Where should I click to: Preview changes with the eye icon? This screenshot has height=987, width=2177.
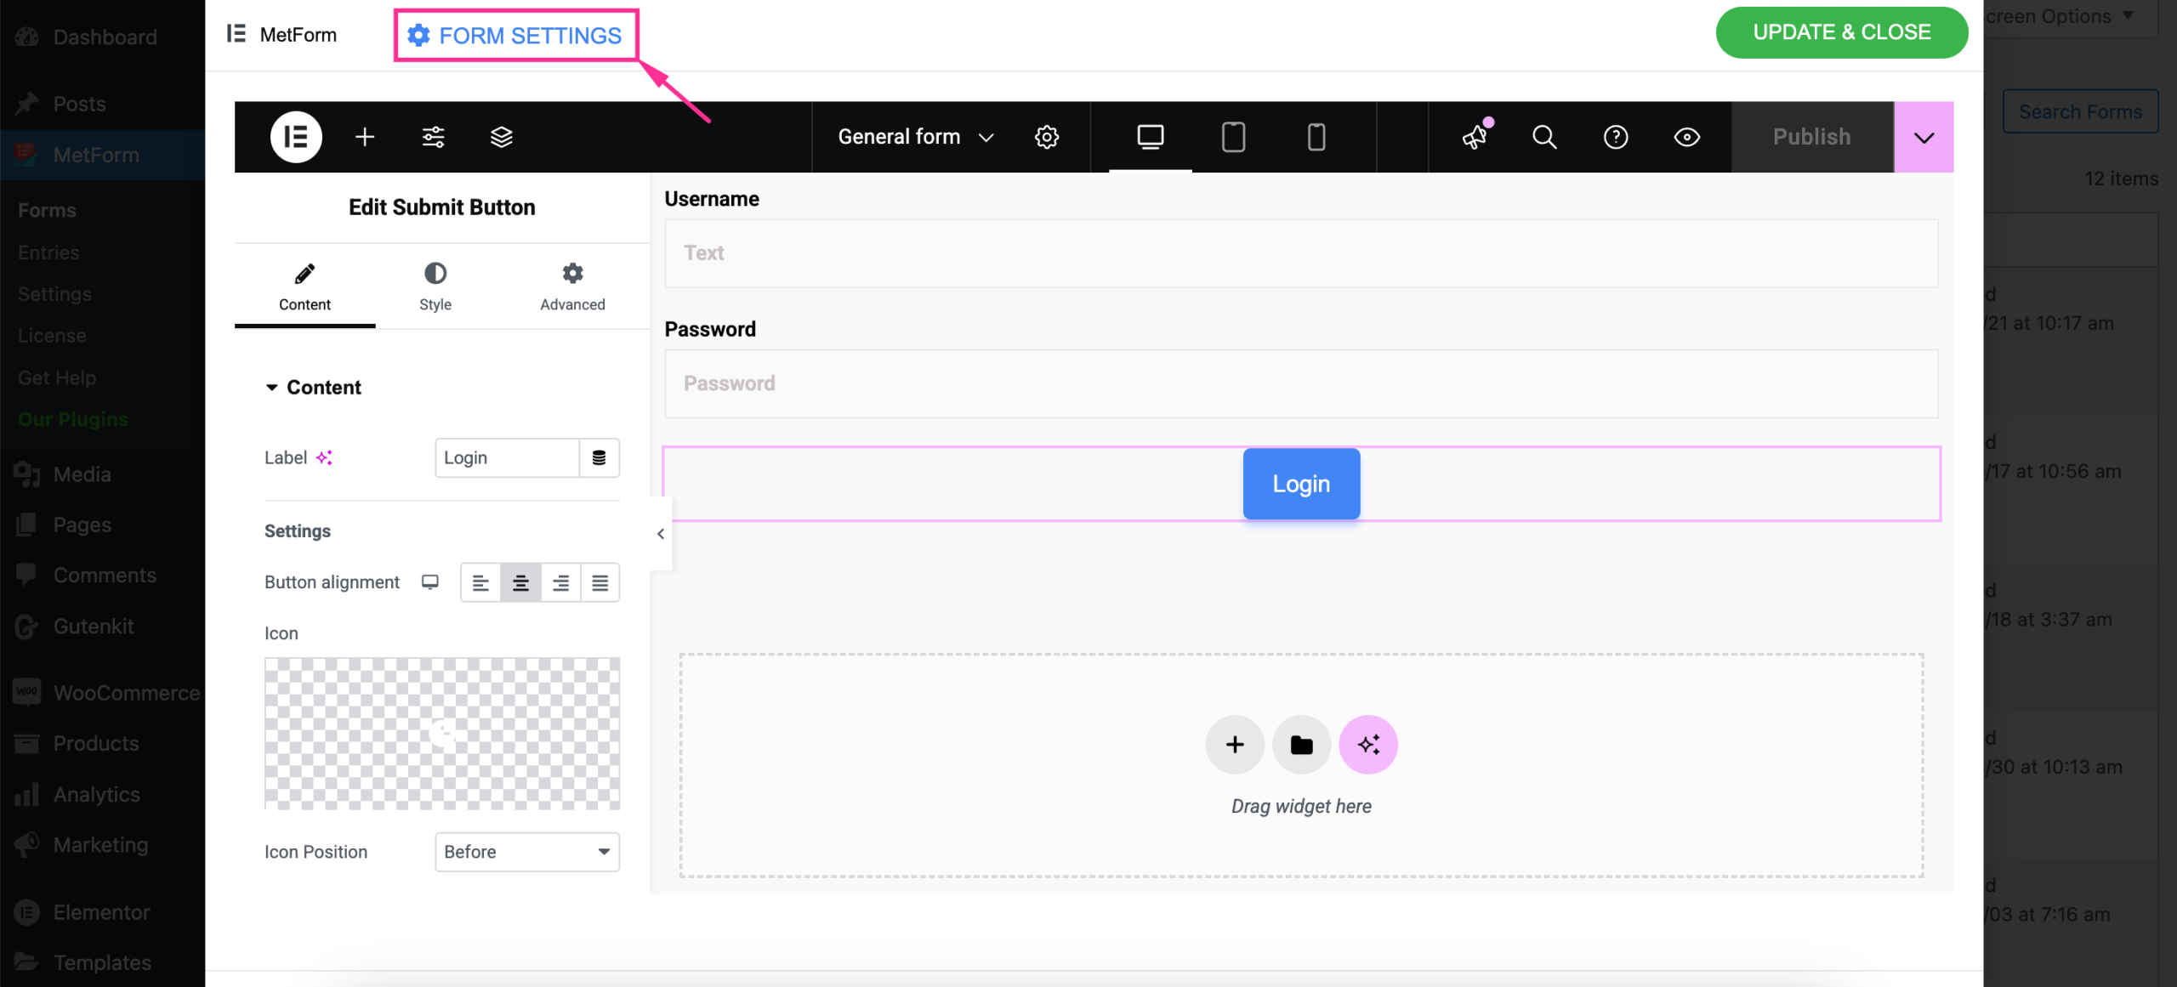[1687, 137]
